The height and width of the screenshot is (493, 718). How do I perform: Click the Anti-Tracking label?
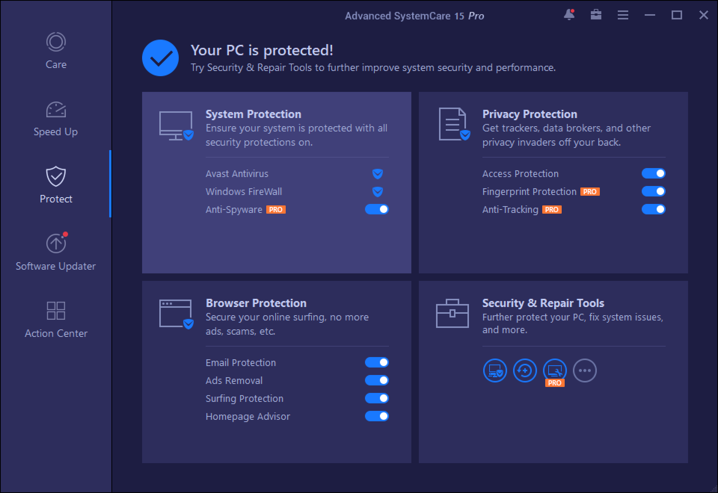(510, 210)
